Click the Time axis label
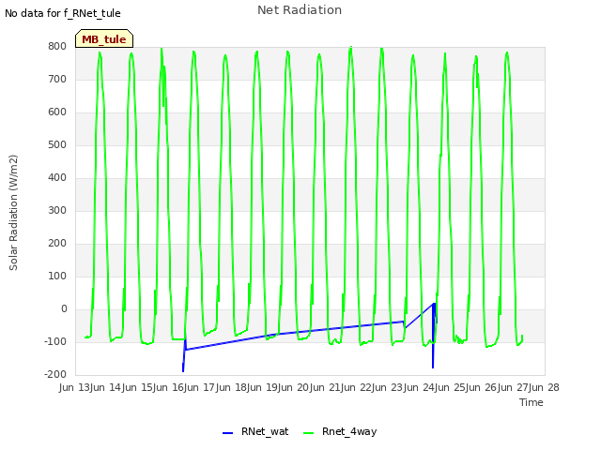This screenshot has height=450, width=601. (532, 402)
